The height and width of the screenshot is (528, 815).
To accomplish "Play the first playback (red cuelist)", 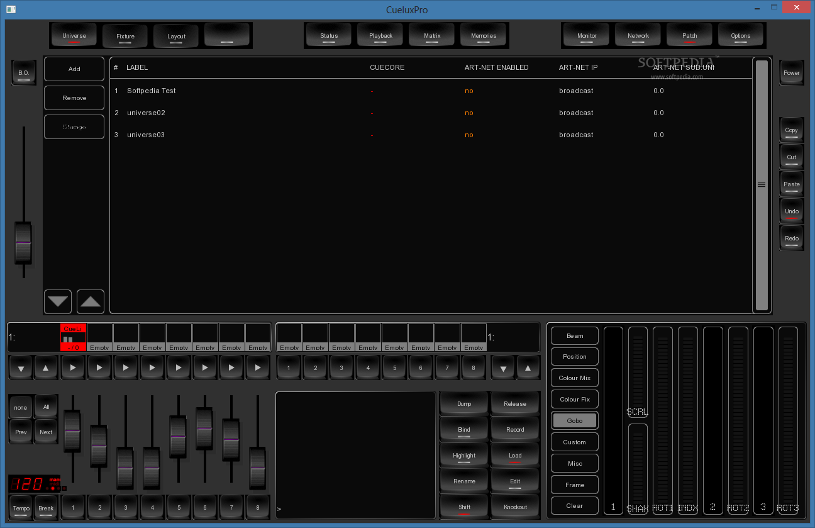I will coord(73,368).
